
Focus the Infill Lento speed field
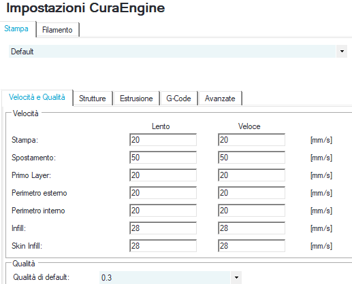click(163, 228)
